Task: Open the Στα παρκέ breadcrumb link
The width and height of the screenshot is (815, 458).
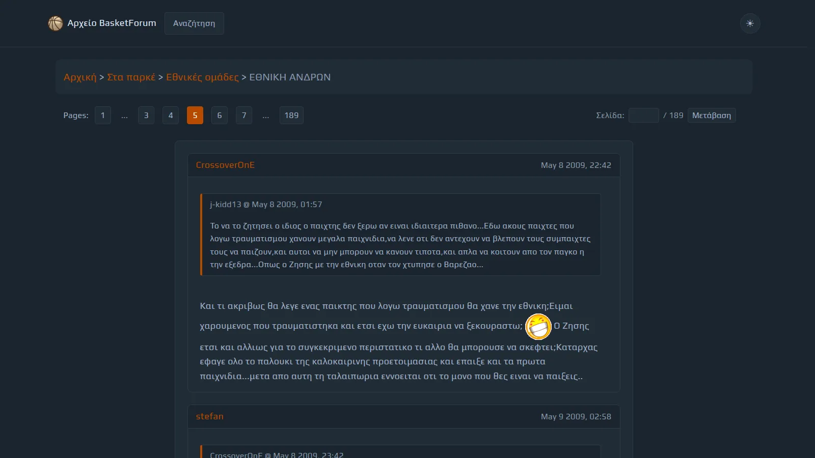Action: [131, 77]
